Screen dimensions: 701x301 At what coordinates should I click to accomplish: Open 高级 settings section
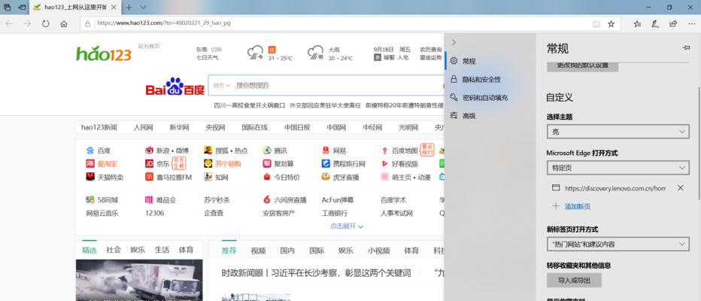(489, 115)
